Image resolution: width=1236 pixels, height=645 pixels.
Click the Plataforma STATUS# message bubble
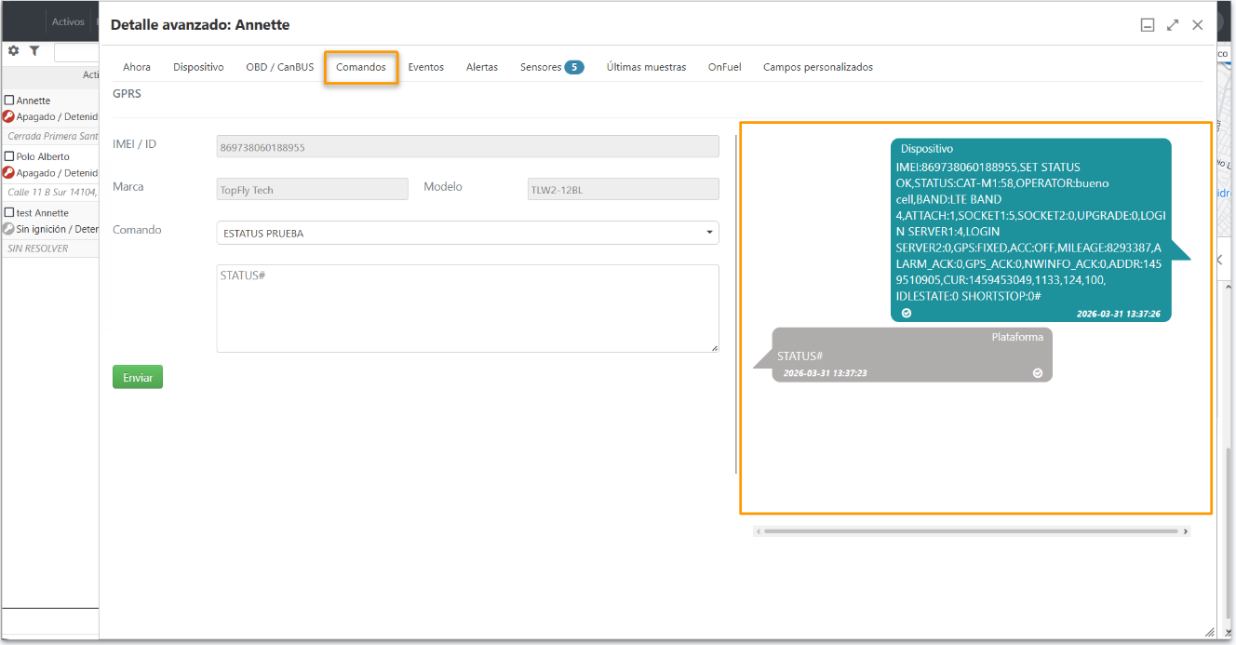[912, 355]
